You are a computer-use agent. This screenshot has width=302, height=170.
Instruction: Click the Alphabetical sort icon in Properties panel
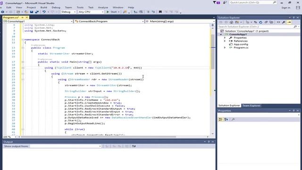click(226, 119)
